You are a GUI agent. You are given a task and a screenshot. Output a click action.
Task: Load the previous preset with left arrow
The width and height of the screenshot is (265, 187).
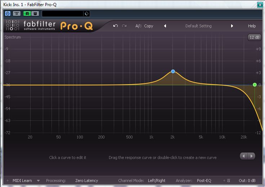pyautogui.click(x=165, y=26)
